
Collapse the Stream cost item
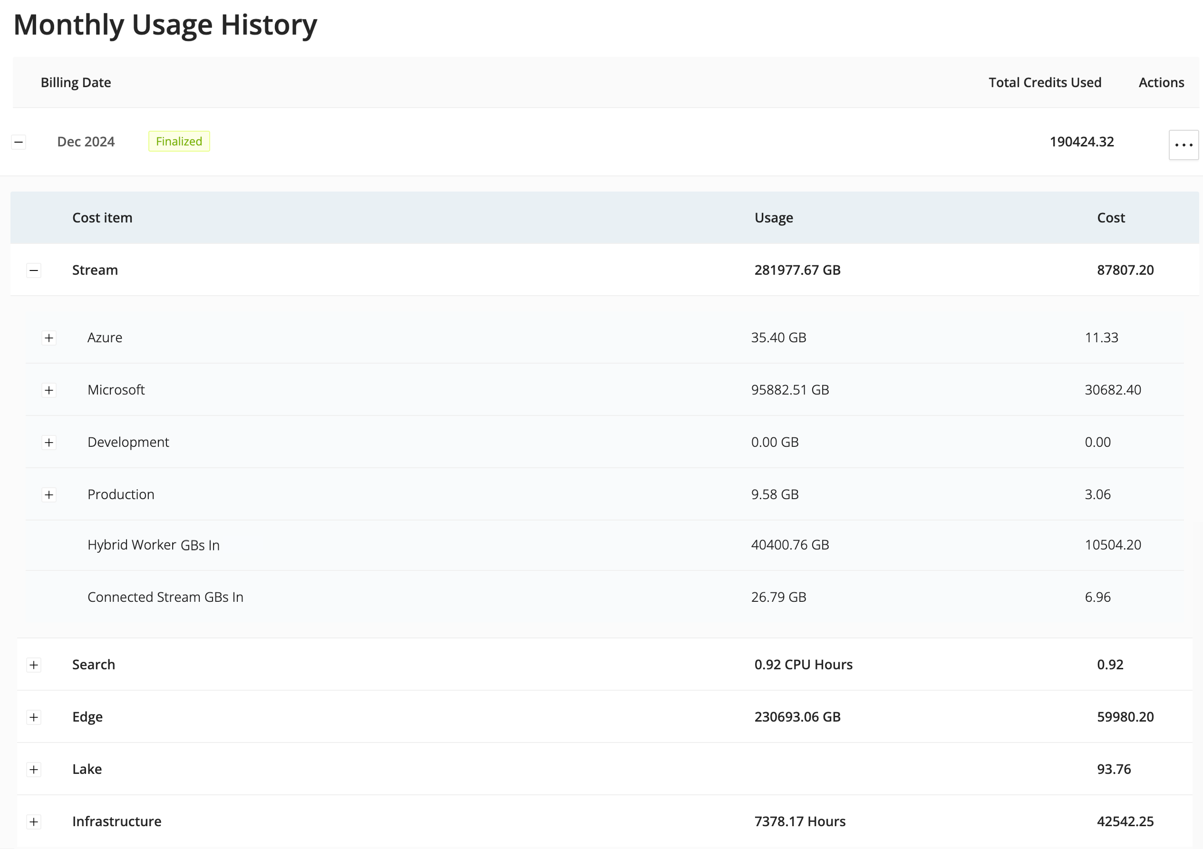[34, 270]
